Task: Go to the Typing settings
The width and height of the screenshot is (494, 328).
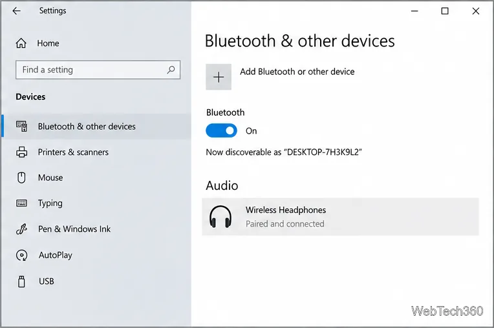Action: (x=50, y=203)
